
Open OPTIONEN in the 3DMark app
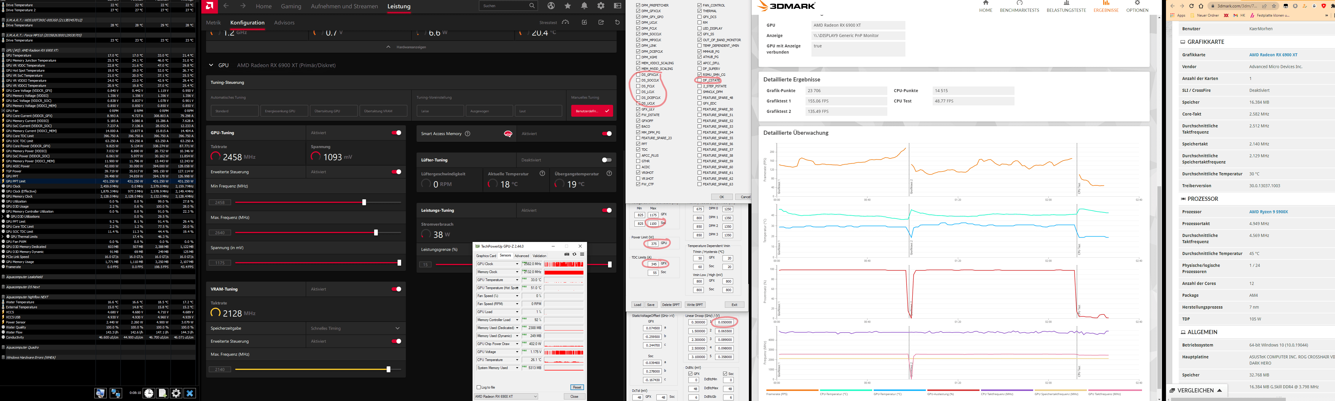[1137, 7]
